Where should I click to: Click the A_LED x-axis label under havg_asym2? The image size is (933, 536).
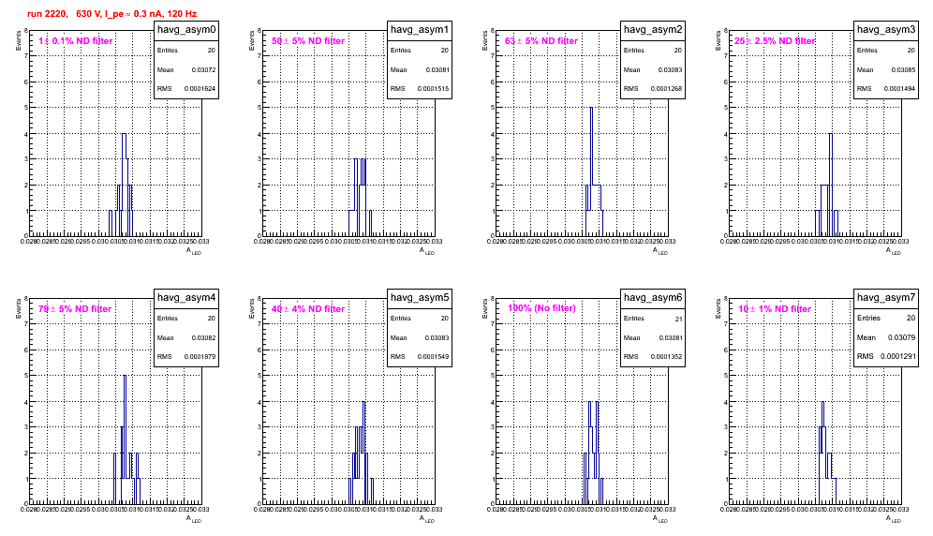[x=660, y=251]
